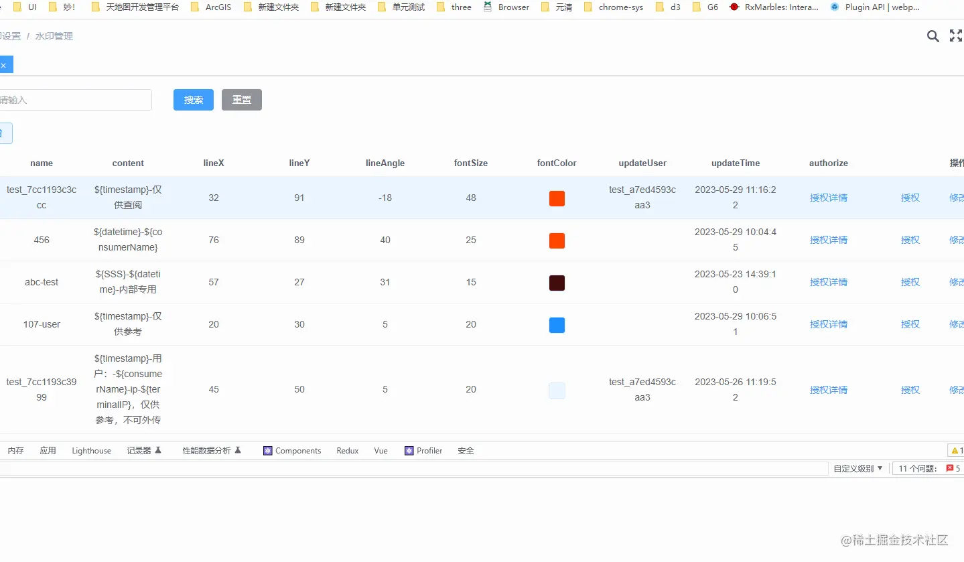
Task: Click 授权 link in test_7cc1193c3999 row
Action: pyautogui.click(x=910, y=390)
